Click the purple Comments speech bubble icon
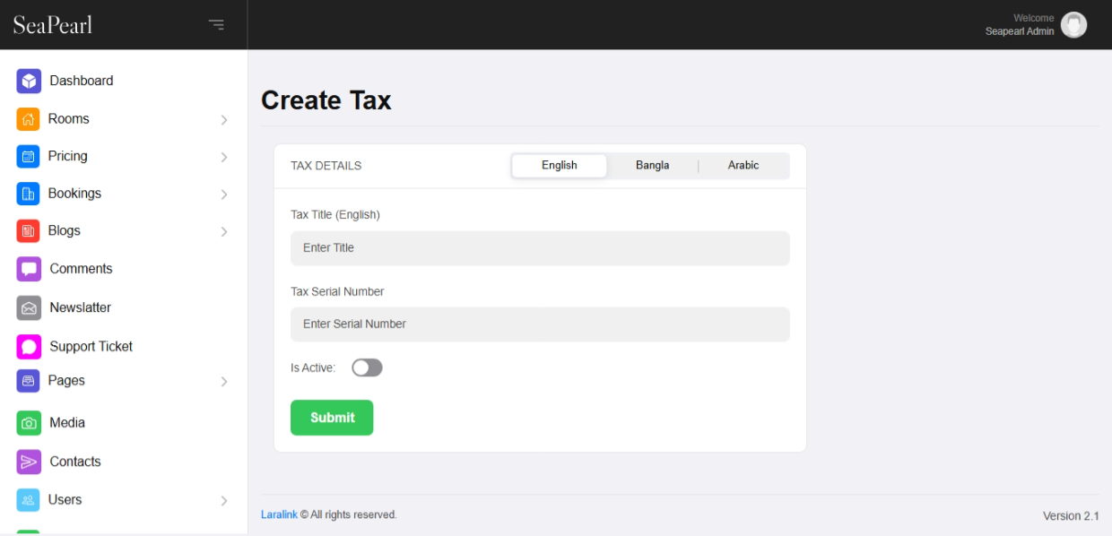This screenshot has height=536, width=1112. [29, 269]
